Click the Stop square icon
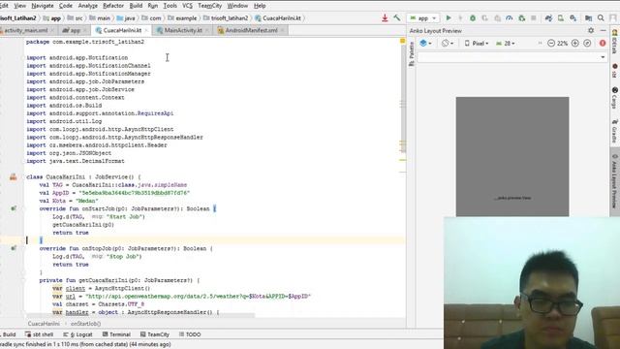Screen dimensions: 620x349 click(534, 17)
